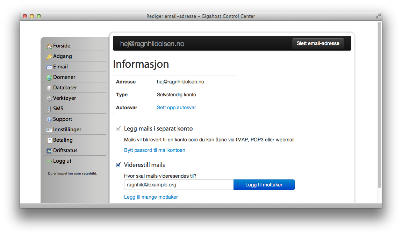The width and height of the screenshot is (402, 236).
Task: Click the 'Informasjon' heading
Action: tap(141, 64)
